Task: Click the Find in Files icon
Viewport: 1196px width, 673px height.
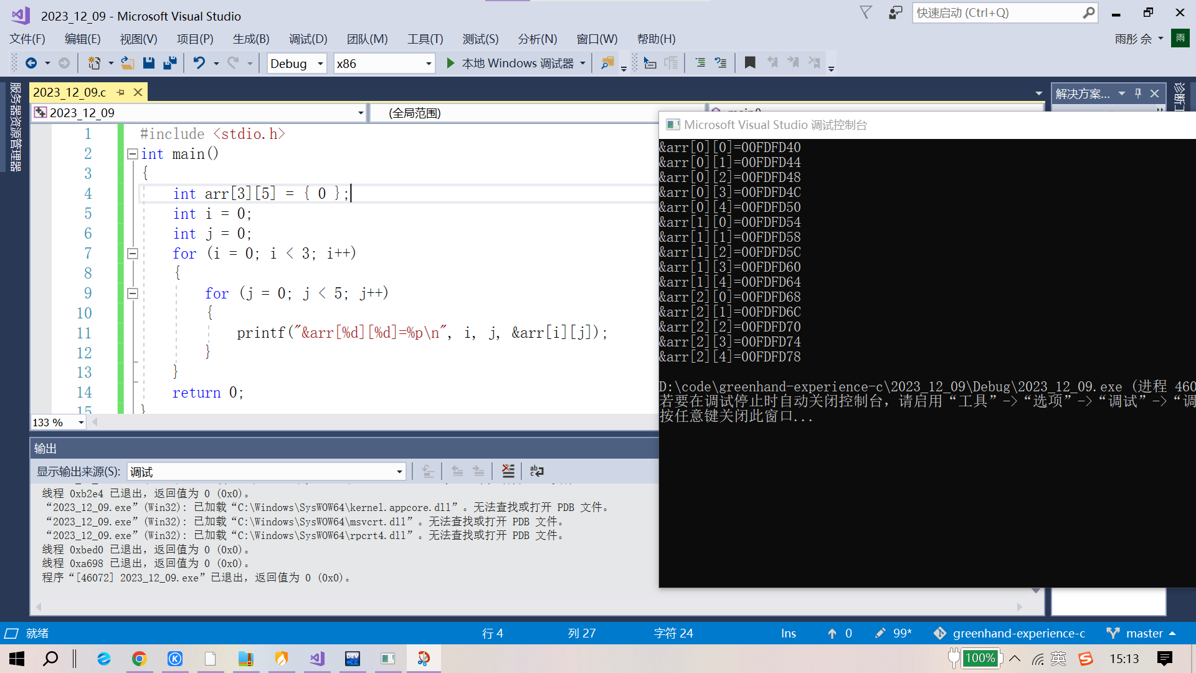Action: pyautogui.click(x=607, y=63)
